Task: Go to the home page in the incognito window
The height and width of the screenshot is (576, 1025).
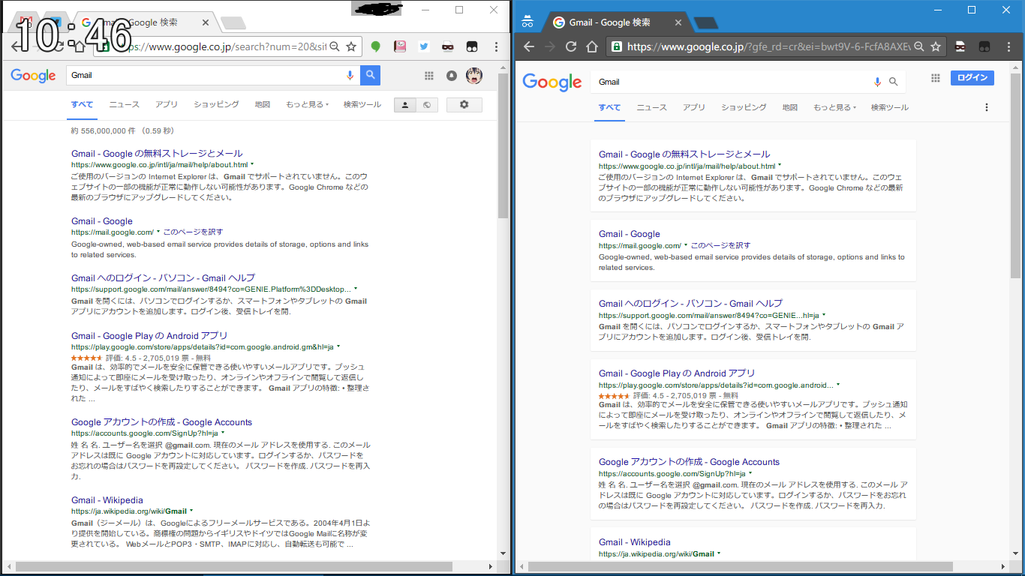Action: (x=592, y=46)
